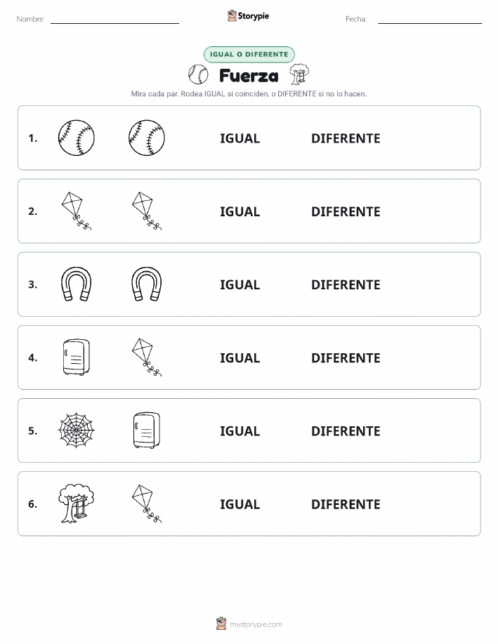This screenshot has width=498, height=644.
Task: Choose DIFERENTE for row 4
Action: (346, 357)
